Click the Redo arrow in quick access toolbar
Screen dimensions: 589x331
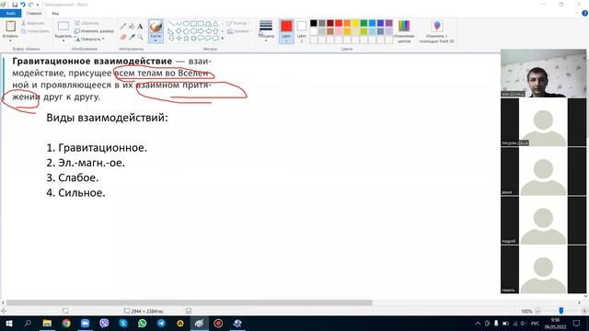click(31, 5)
